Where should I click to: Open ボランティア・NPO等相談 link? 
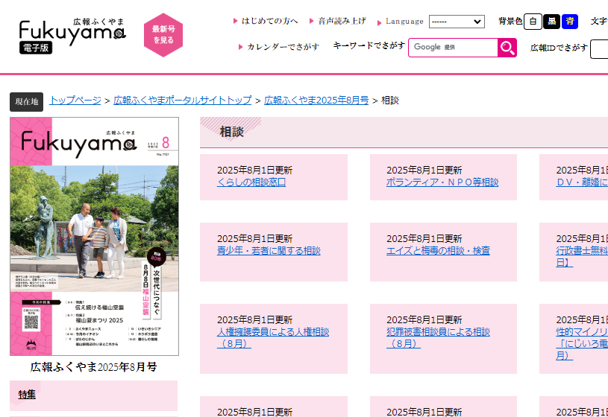click(x=442, y=182)
